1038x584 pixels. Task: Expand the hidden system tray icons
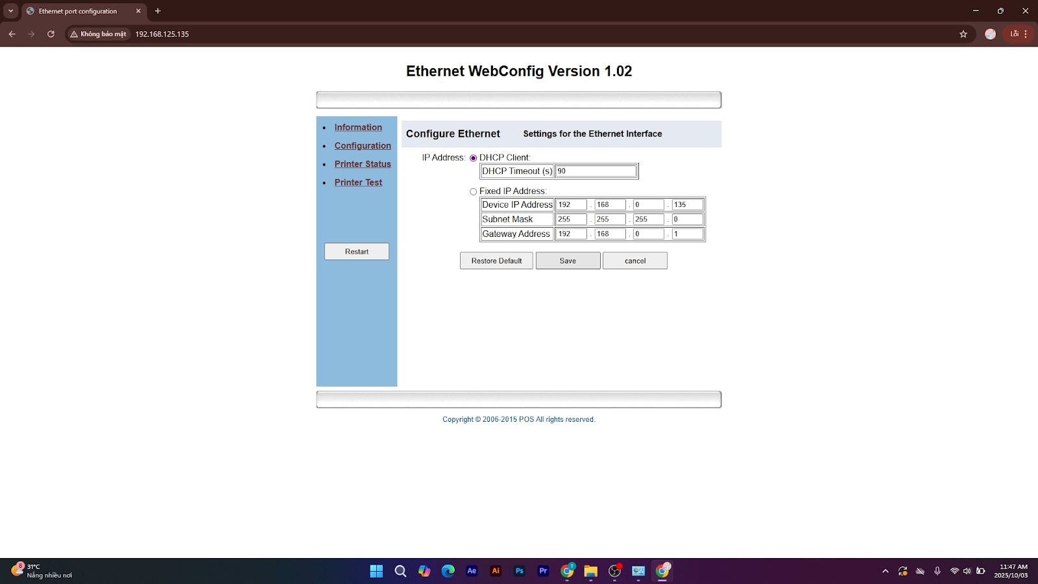(x=886, y=571)
